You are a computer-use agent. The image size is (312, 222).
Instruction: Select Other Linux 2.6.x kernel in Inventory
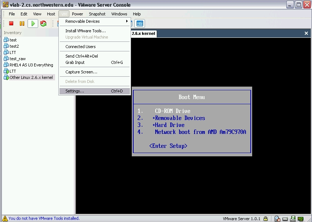(x=29, y=77)
